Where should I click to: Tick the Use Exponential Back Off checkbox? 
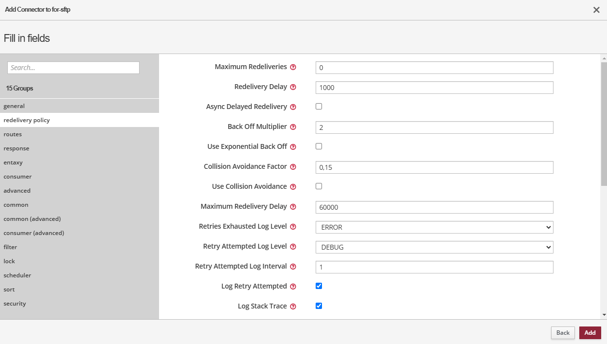click(x=319, y=146)
